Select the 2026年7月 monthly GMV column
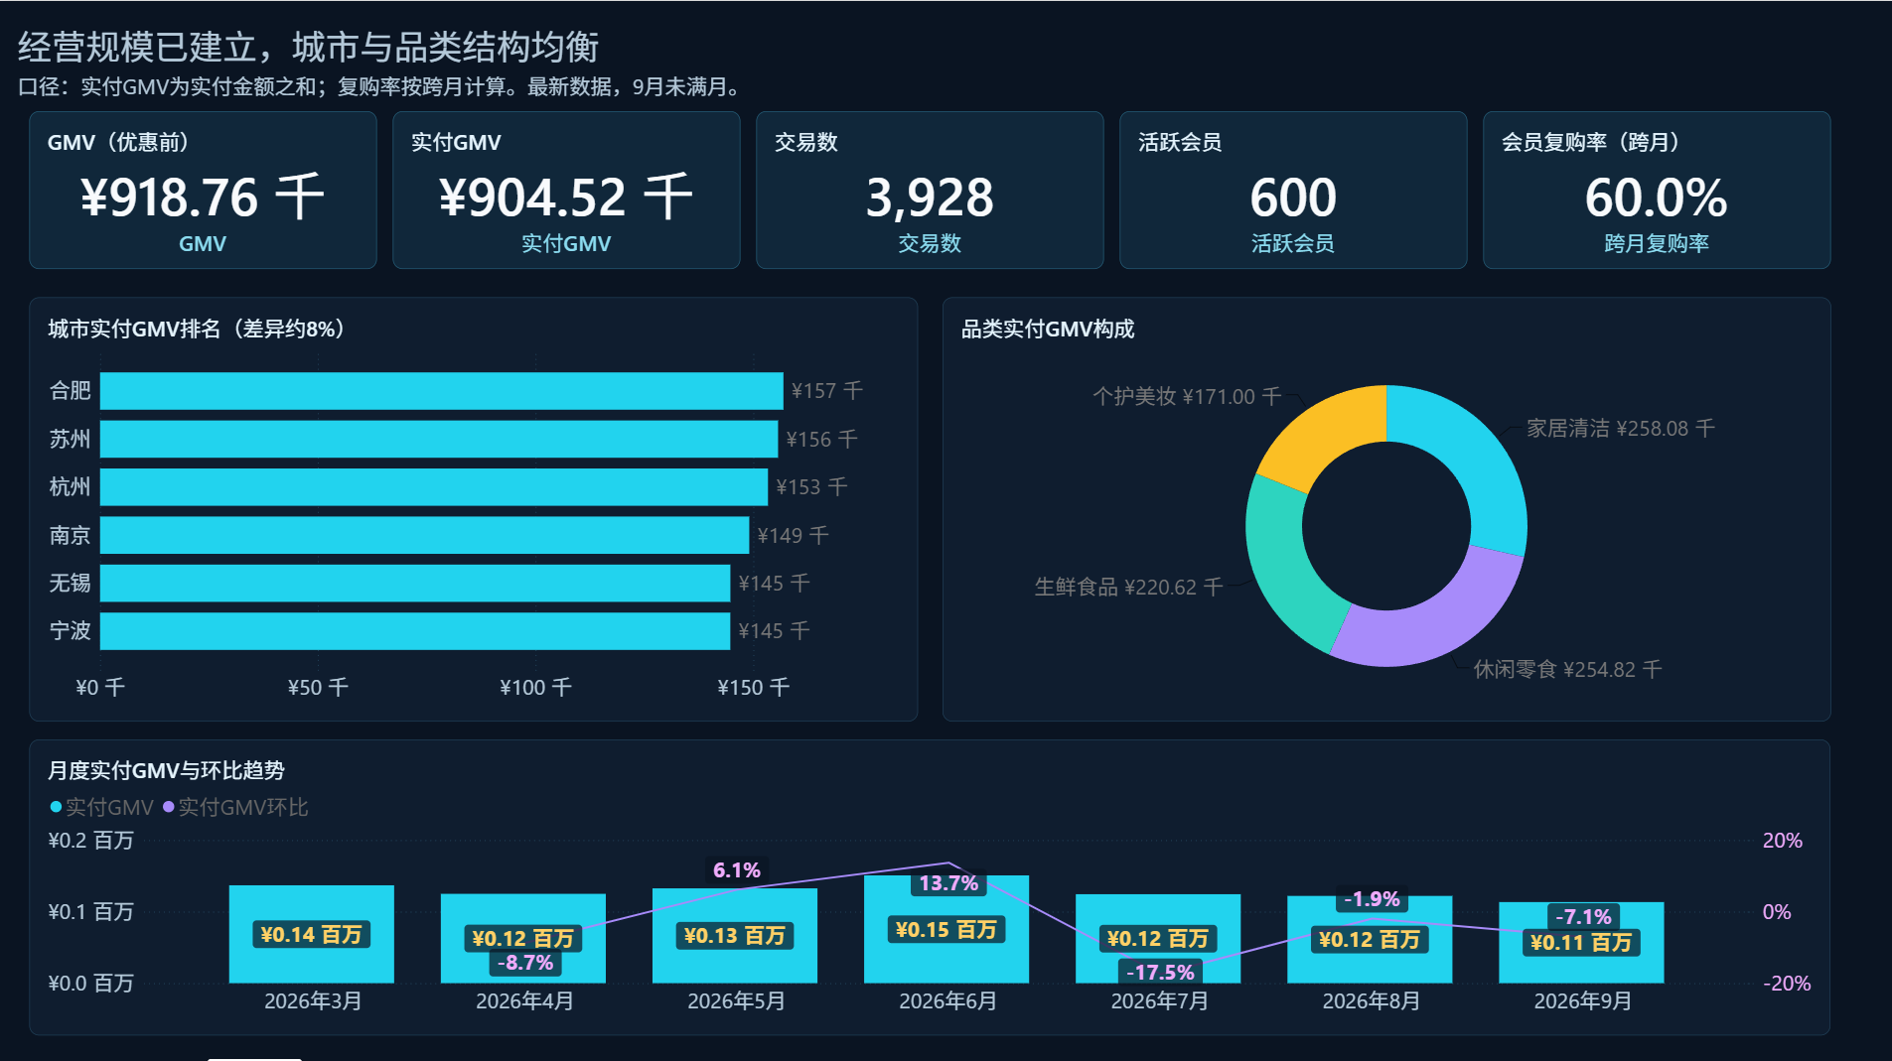The width and height of the screenshot is (1892, 1061). (1158, 939)
